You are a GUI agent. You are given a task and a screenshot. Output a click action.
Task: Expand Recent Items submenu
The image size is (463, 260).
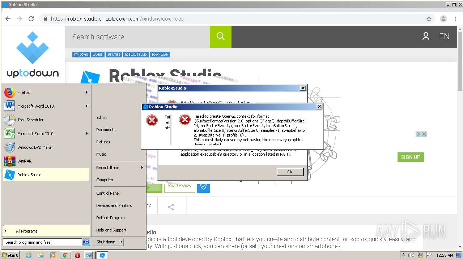tap(142, 168)
